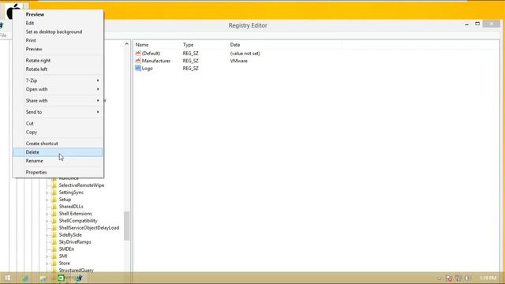
Task: Choose Rename in the context menu
Action: click(58, 161)
